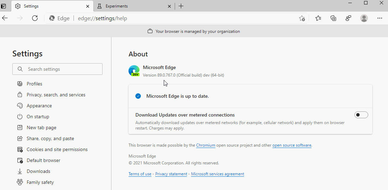
Task: Click the managed by organization notice
Action: (194, 31)
